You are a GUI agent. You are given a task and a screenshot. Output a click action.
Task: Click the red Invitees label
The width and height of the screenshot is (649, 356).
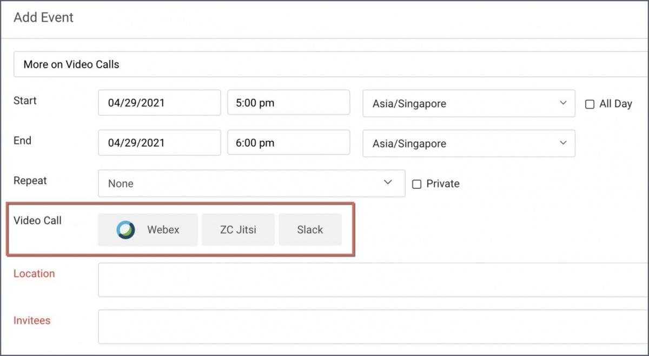click(32, 321)
